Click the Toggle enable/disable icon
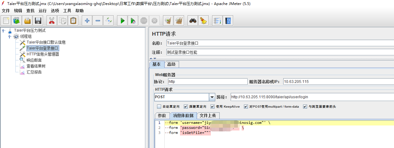 coord(109,21)
